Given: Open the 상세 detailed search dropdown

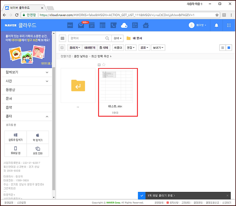Looking at the screenshot, I should 117,38.
